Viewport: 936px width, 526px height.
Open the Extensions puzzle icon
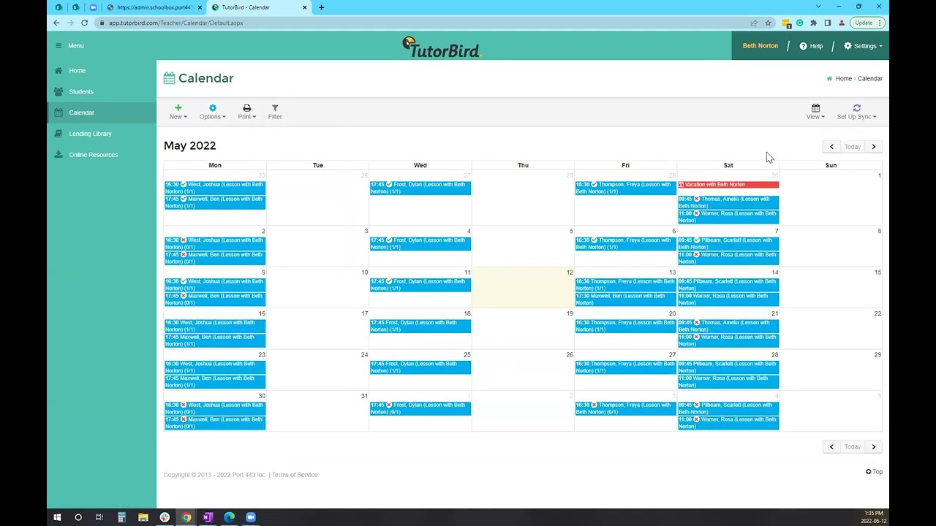813,23
